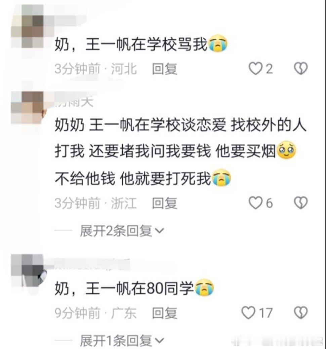Open the second commenter's avatar
326x349 pixels.
[x=29, y=107]
